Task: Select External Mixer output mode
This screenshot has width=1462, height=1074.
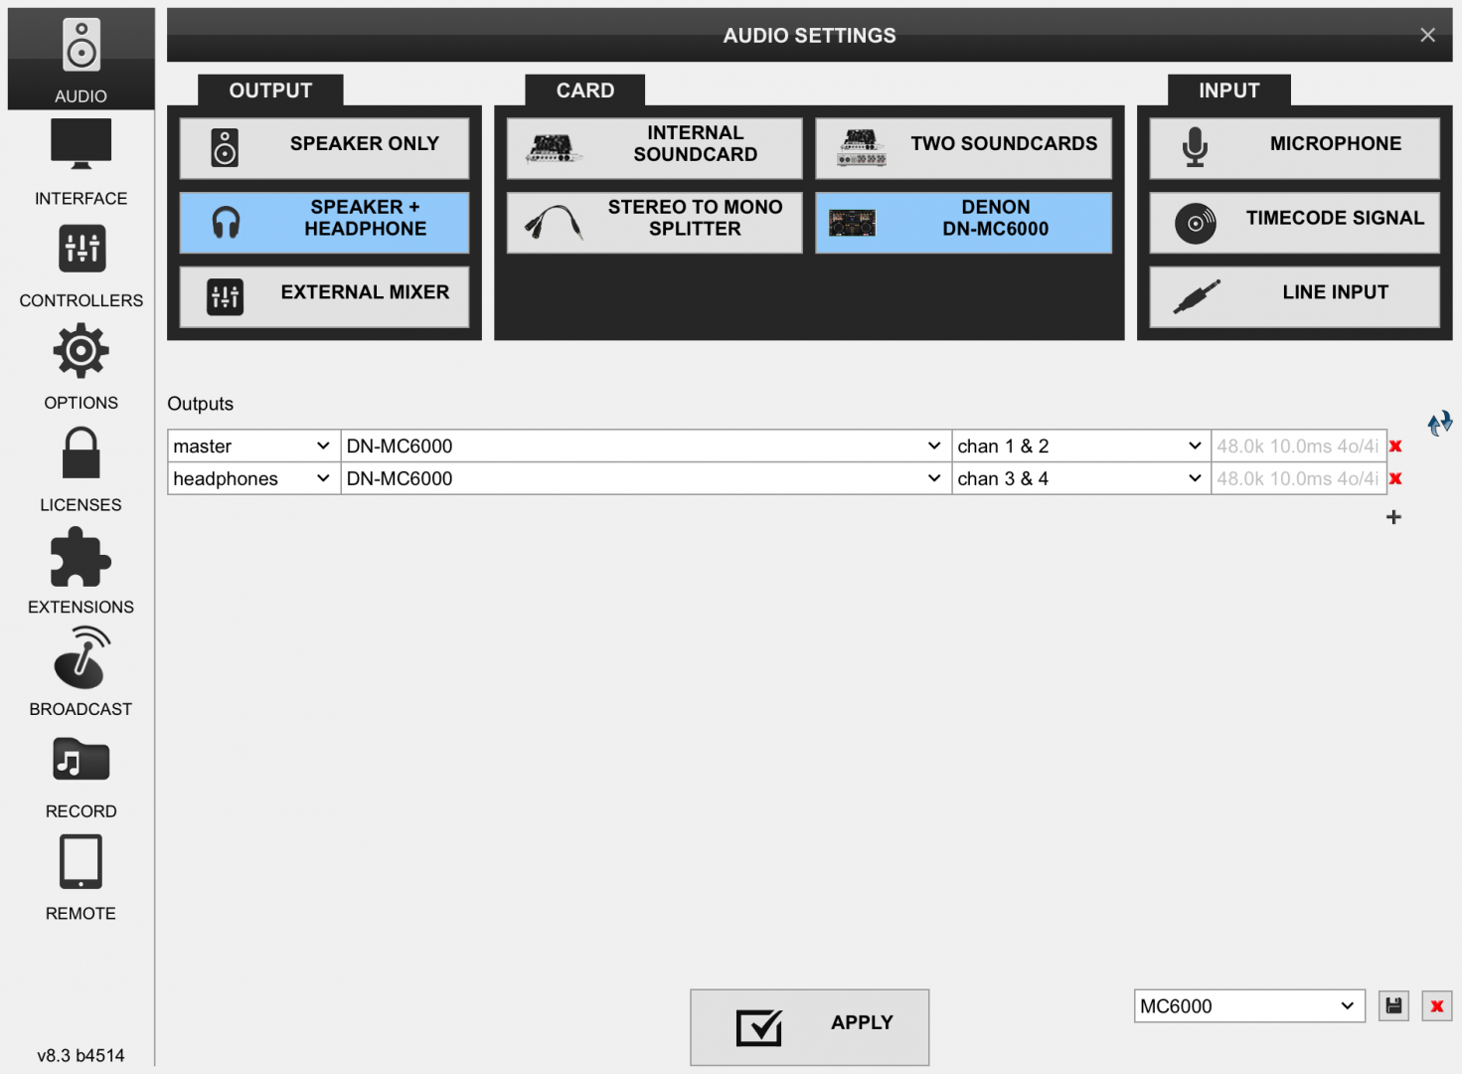Action: click(x=324, y=296)
